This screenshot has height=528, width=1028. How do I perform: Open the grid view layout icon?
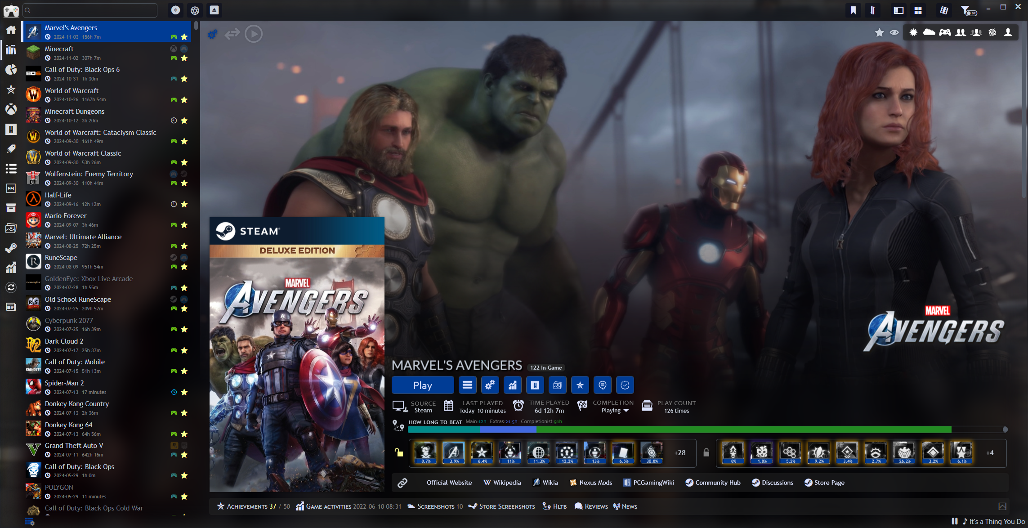tap(918, 10)
